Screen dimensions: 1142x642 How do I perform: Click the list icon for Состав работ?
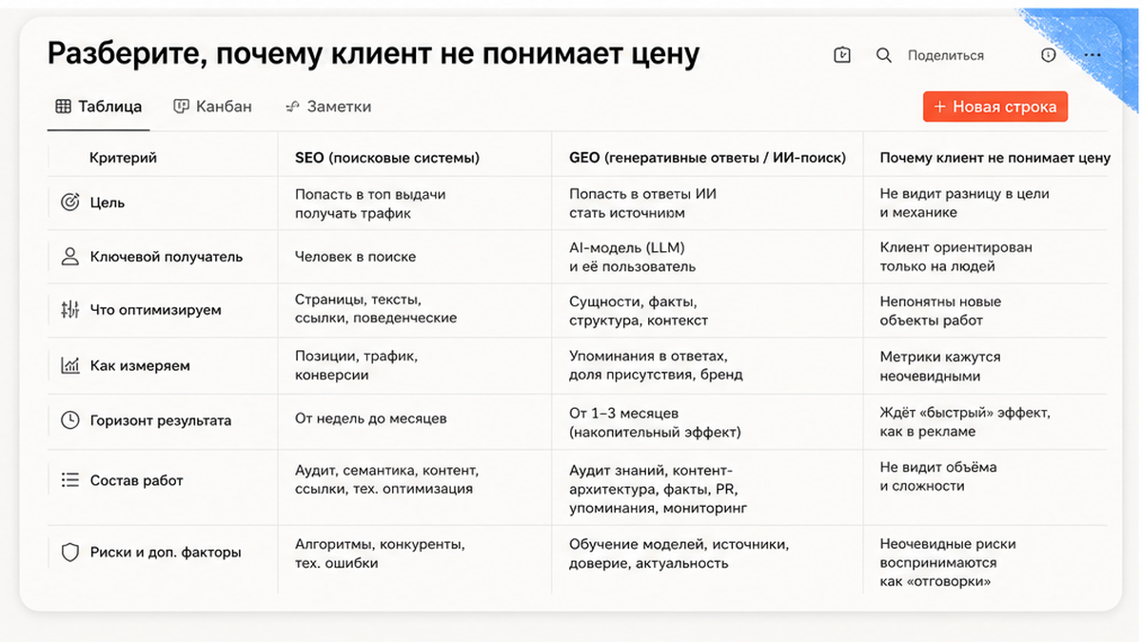(69, 480)
